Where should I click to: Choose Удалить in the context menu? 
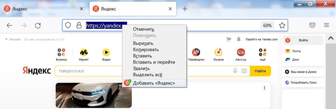point(155,68)
